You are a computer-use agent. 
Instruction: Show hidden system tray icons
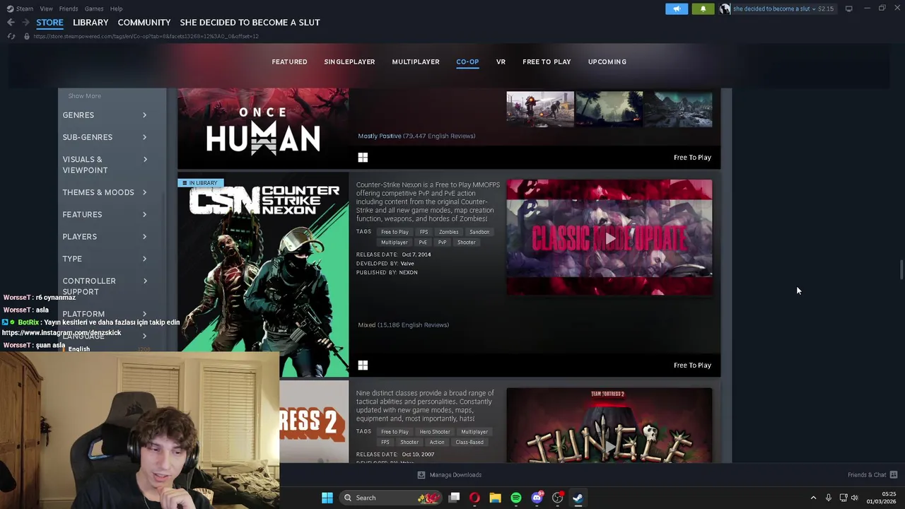813,498
